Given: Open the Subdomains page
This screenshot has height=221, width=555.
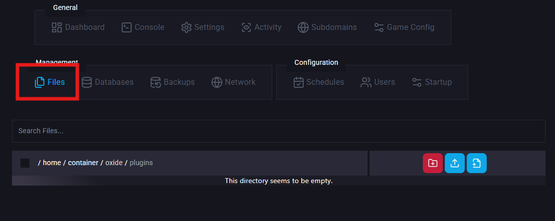Looking at the screenshot, I should pos(328,27).
